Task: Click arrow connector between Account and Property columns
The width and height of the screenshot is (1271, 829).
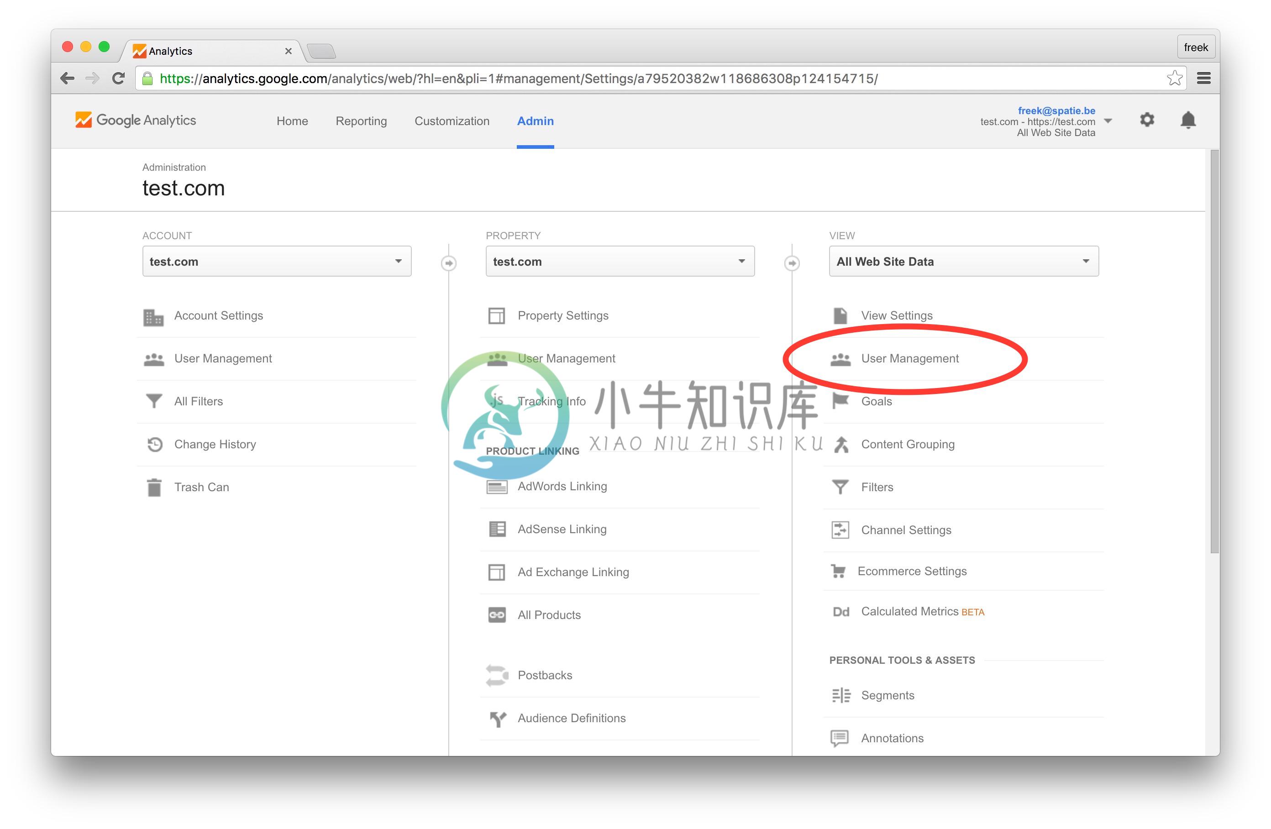Action: coord(449,263)
